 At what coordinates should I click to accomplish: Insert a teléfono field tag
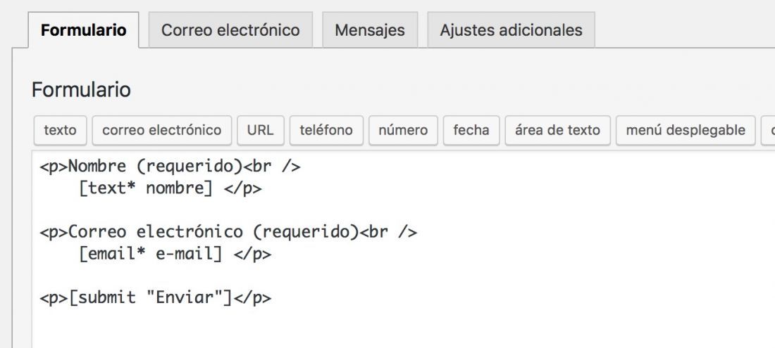[326, 131]
